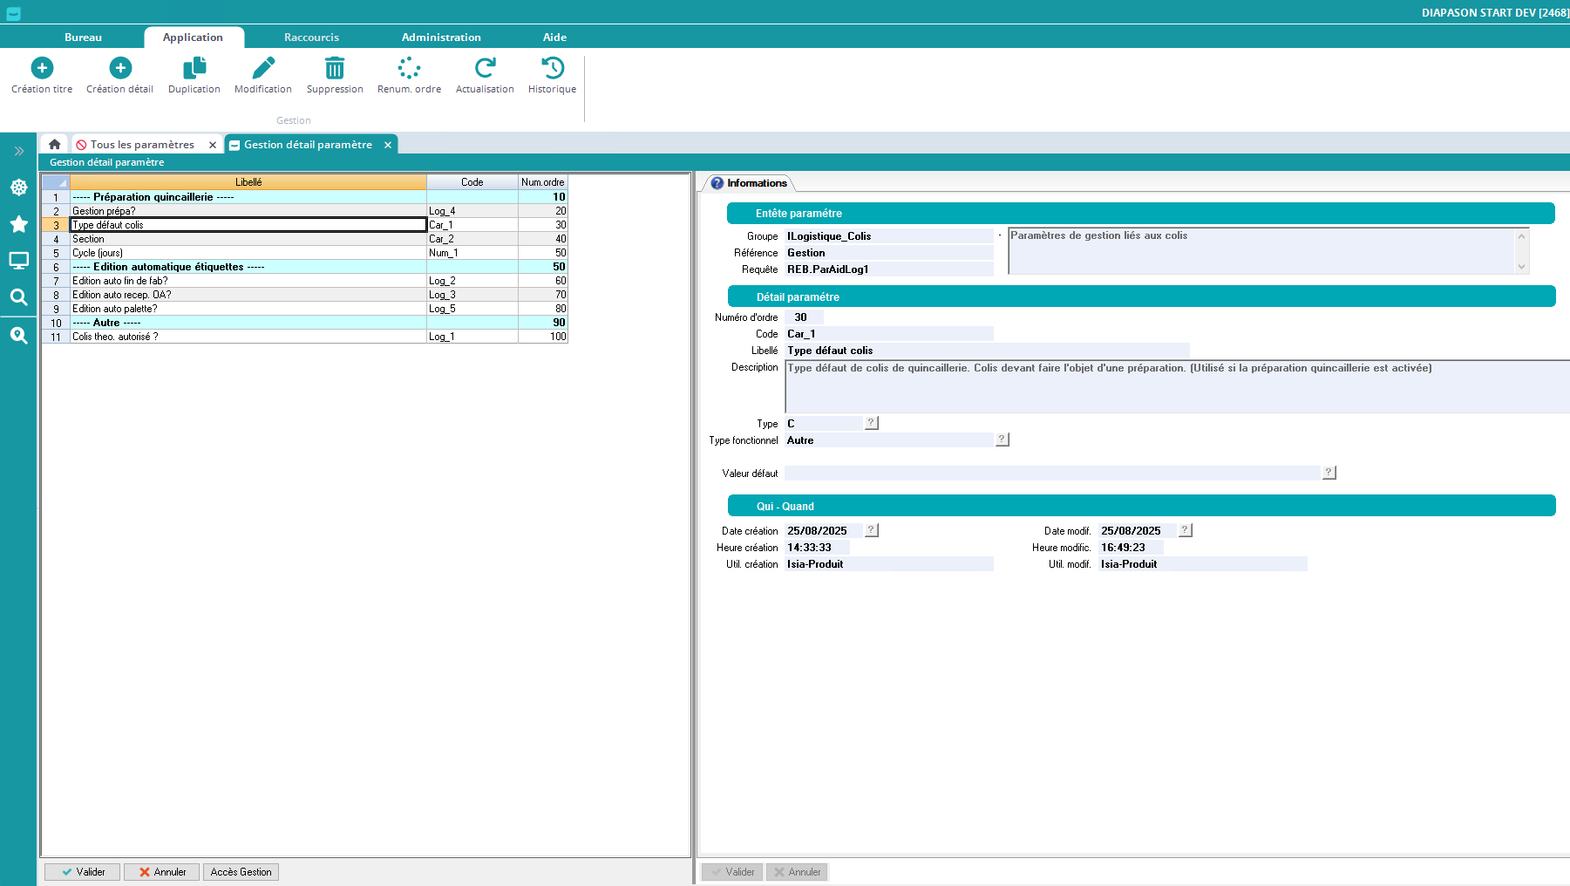The width and height of the screenshot is (1570, 886).
Task: Click the Modification pencil icon
Action: [x=263, y=68]
